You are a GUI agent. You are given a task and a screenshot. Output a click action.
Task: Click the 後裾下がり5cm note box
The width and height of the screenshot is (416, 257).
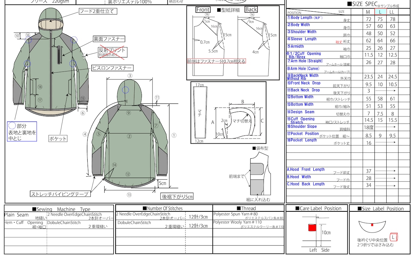coord(177,196)
